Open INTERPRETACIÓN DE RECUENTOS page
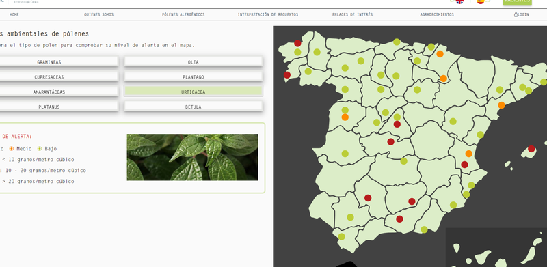The width and height of the screenshot is (547, 267). click(268, 14)
